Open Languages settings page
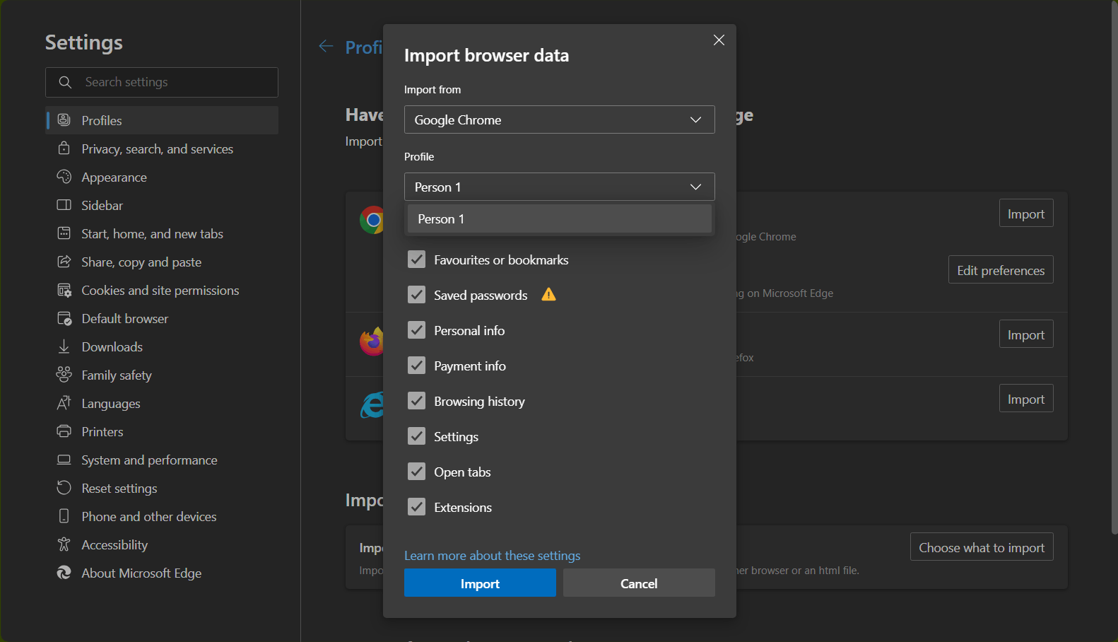This screenshot has height=642, width=1118. click(162, 403)
